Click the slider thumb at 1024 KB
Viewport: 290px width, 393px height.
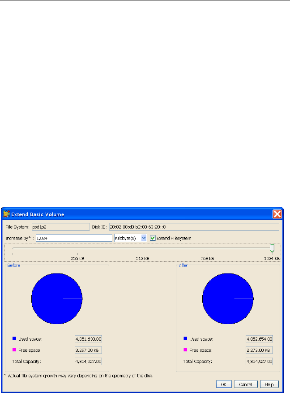click(272, 248)
